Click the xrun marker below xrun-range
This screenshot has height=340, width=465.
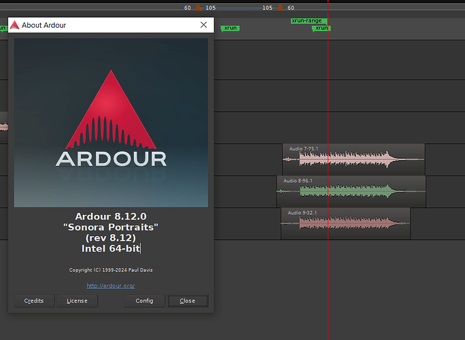click(x=322, y=28)
